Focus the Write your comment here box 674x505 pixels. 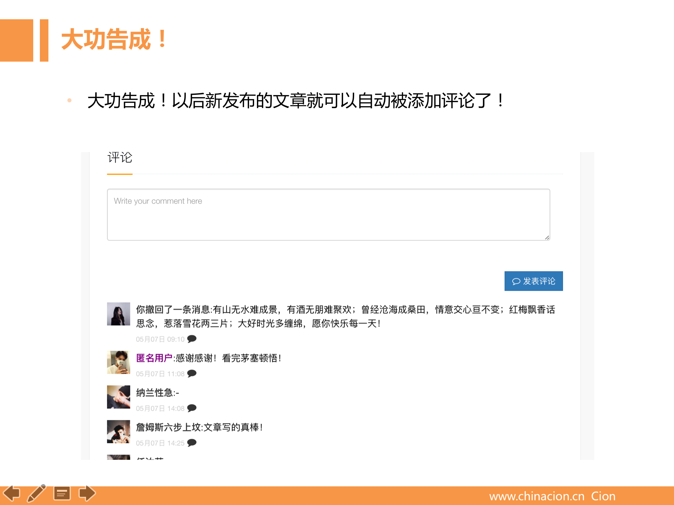(328, 215)
